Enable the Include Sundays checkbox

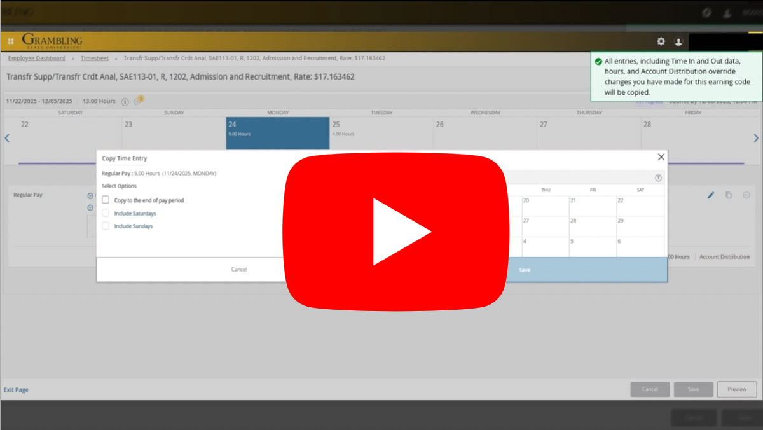click(x=106, y=226)
